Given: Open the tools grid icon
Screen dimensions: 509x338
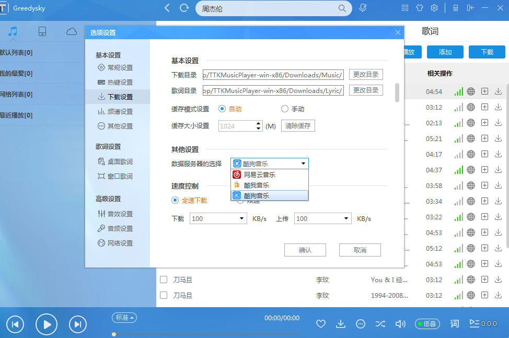Looking at the screenshot, I should [405, 8].
